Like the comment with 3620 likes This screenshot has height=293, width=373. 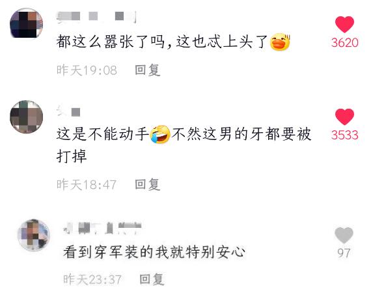click(x=344, y=24)
